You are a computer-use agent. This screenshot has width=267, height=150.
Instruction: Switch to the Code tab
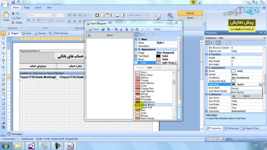pos(26,33)
